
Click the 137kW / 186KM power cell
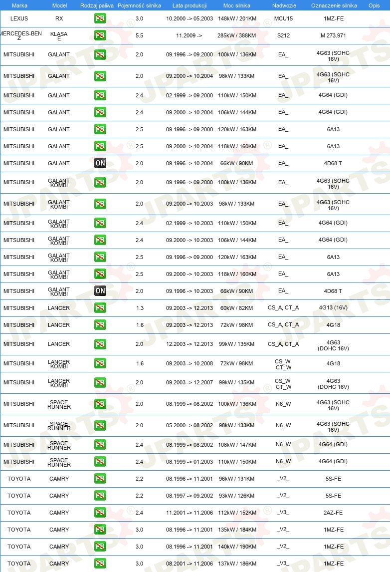click(237, 564)
